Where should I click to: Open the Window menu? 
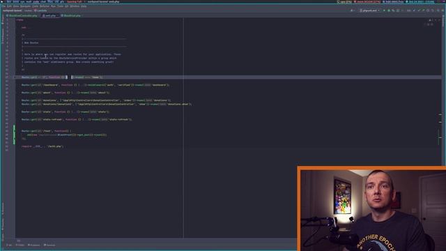point(75,6)
